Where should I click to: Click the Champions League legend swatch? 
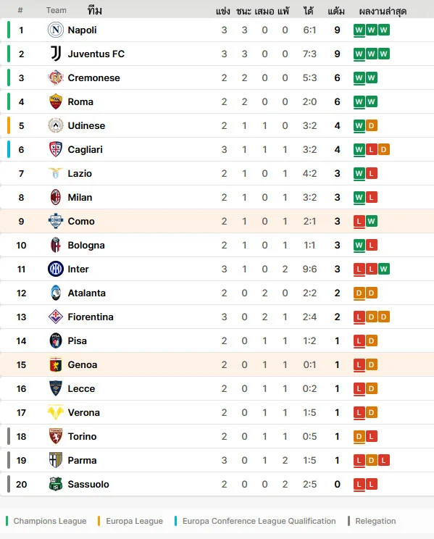(7, 521)
